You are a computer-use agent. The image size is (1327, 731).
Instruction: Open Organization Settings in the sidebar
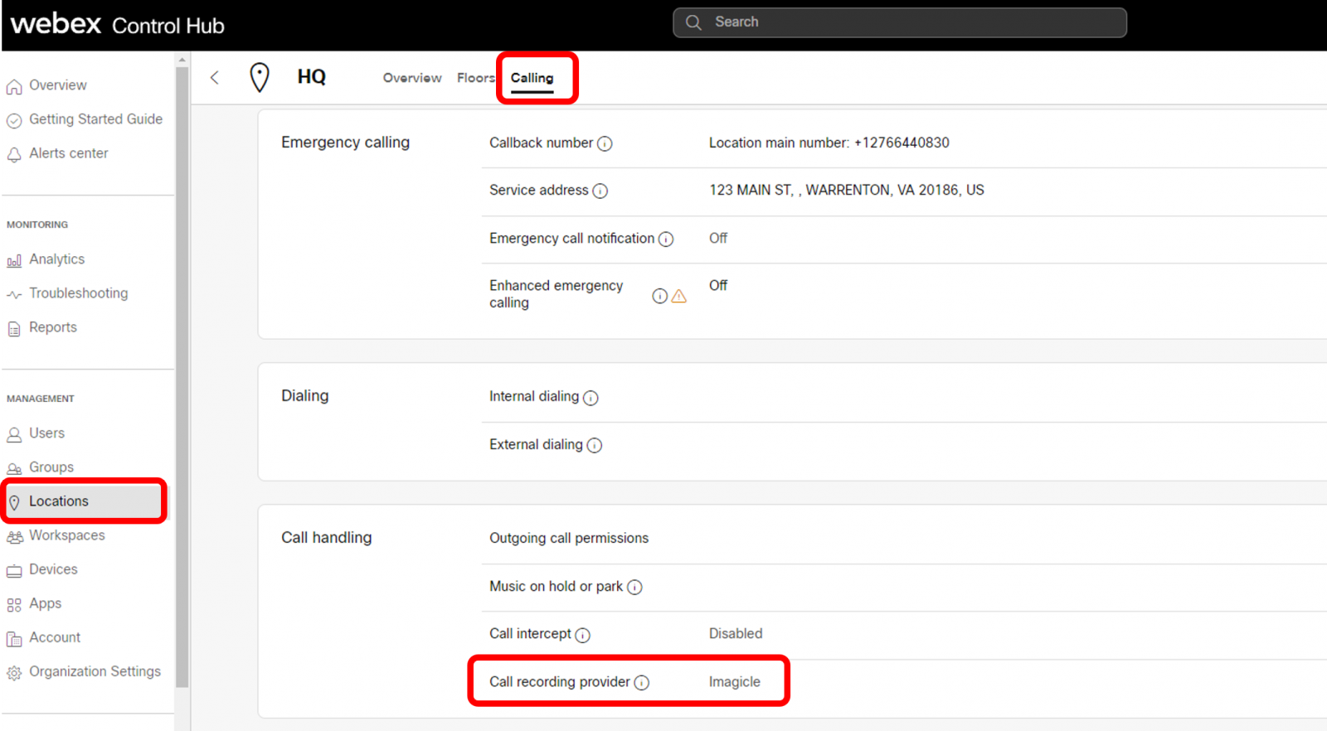[95, 671]
